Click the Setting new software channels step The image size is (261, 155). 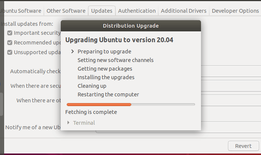pos(115,60)
